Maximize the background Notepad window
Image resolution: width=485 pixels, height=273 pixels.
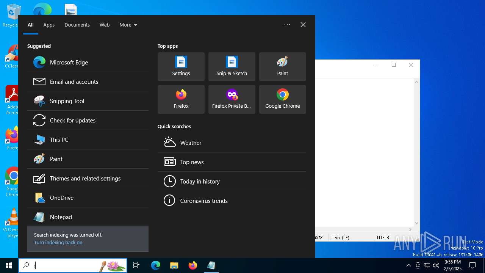pyautogui.click(x=394, y=65)
